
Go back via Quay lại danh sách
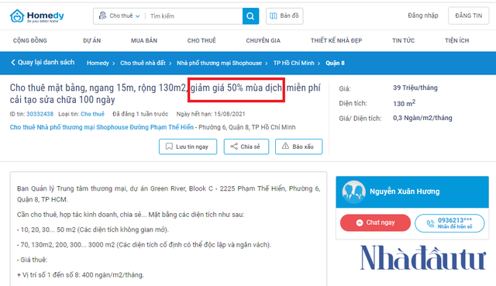pos(43,62)
